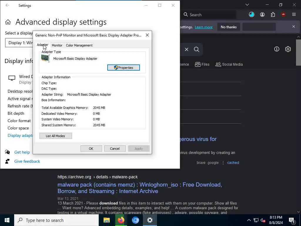This screenshot has width=301, height=226.
Task: Click the uBlock Origin shield icon
Action: tap(283, 15)
